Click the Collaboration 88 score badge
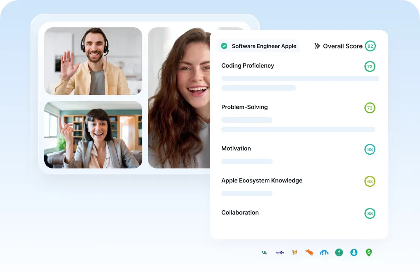Image resolution: width=420 pixels, height=272 pixels. 370,213
